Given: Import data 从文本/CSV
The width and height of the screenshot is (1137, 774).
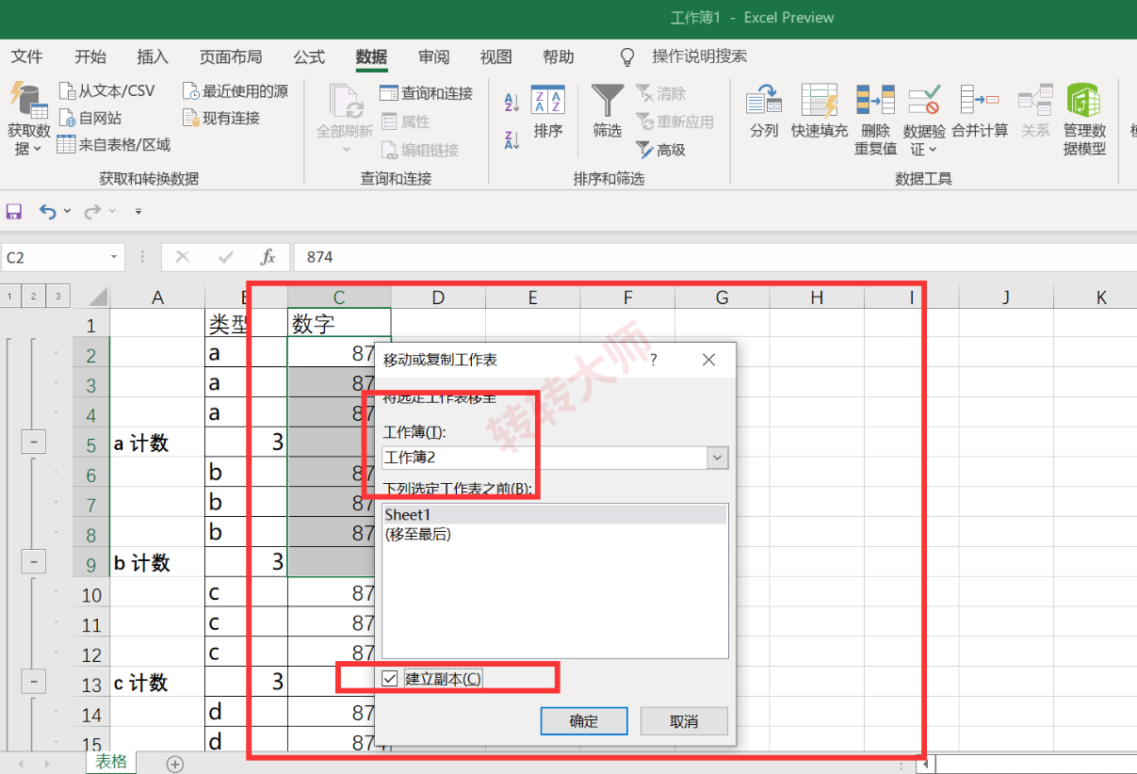Looking at the screenshot, I should pos(106,91).
